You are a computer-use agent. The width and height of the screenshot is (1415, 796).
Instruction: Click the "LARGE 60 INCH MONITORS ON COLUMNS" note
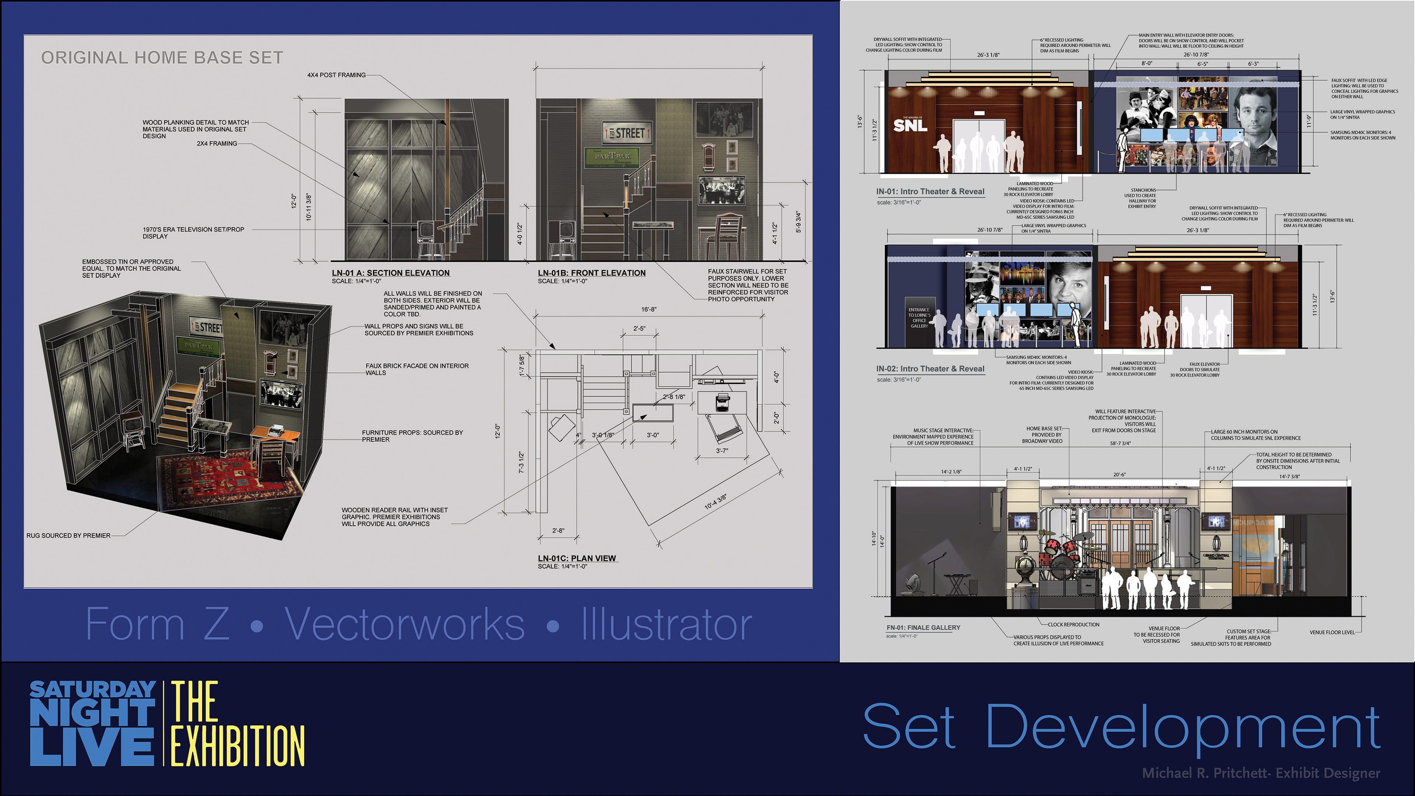coord(1256,435)
